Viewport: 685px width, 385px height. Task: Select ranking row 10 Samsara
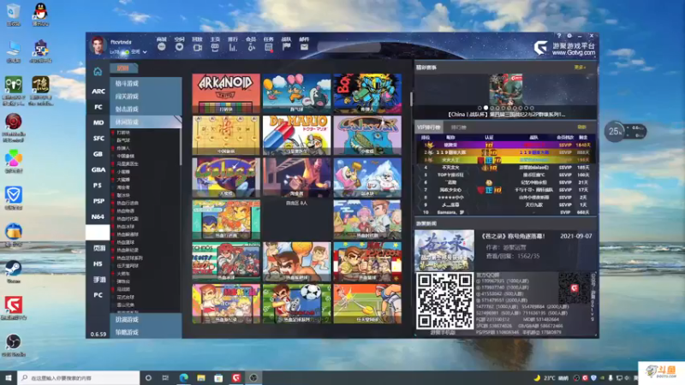pyautogui.click(x=506, y=212)
